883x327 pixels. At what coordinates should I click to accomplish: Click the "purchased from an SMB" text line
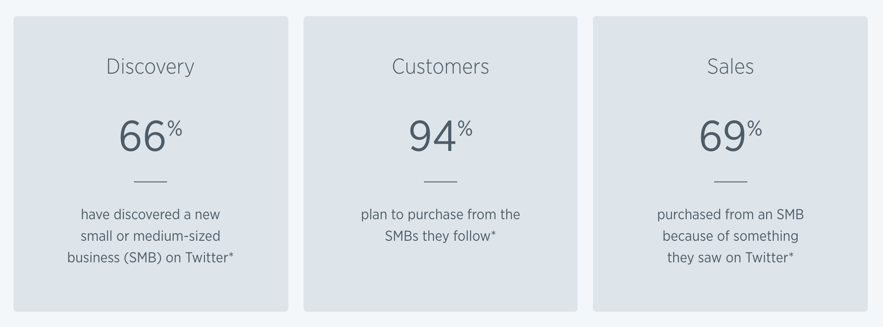pos(730,215)
